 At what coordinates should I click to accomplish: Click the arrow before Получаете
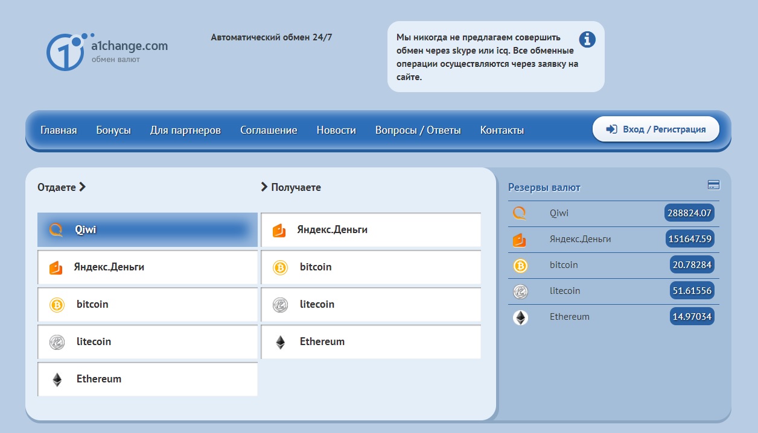click(x=264, y=187)
